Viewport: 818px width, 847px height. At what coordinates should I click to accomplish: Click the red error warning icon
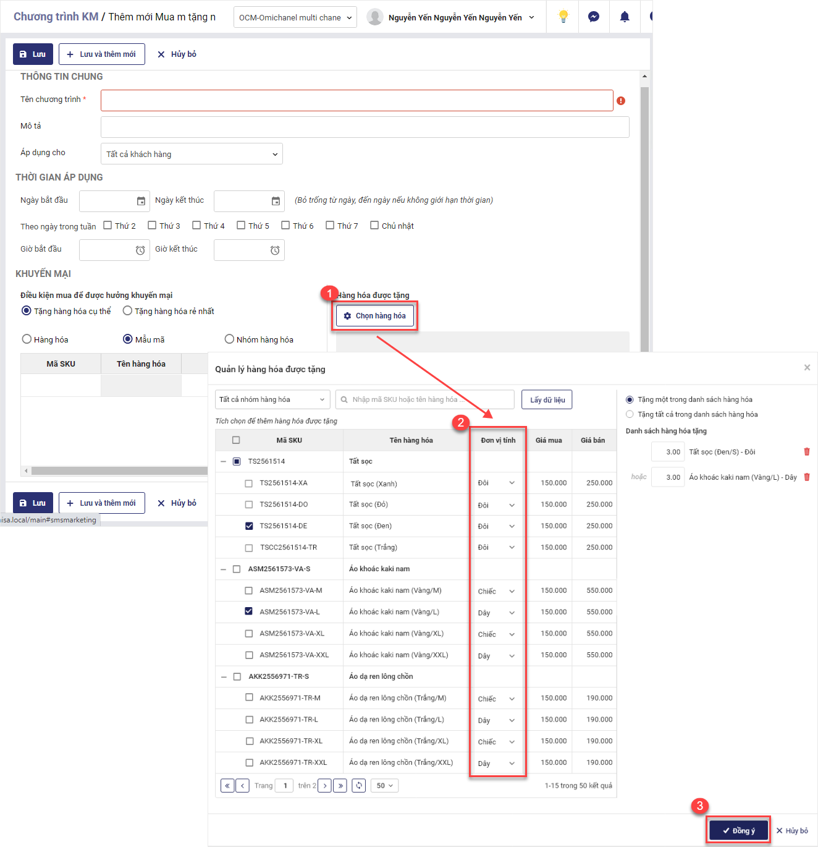621,101
